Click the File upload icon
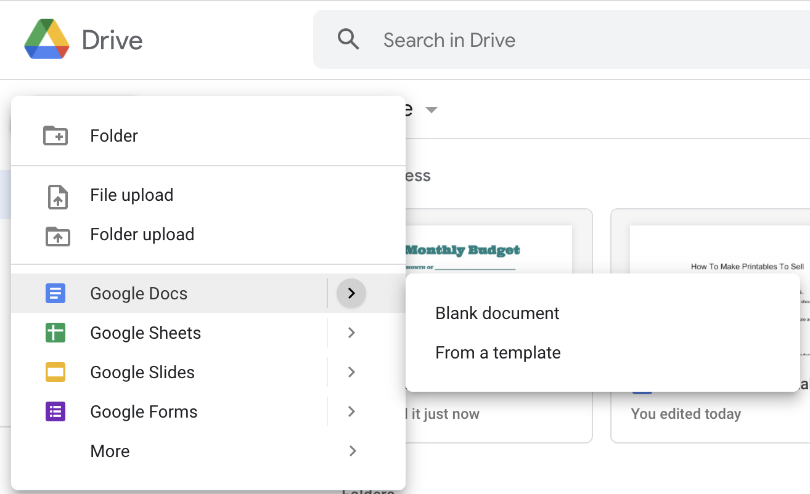Screen dimensions: 810x494 click(x=57, y=196)
